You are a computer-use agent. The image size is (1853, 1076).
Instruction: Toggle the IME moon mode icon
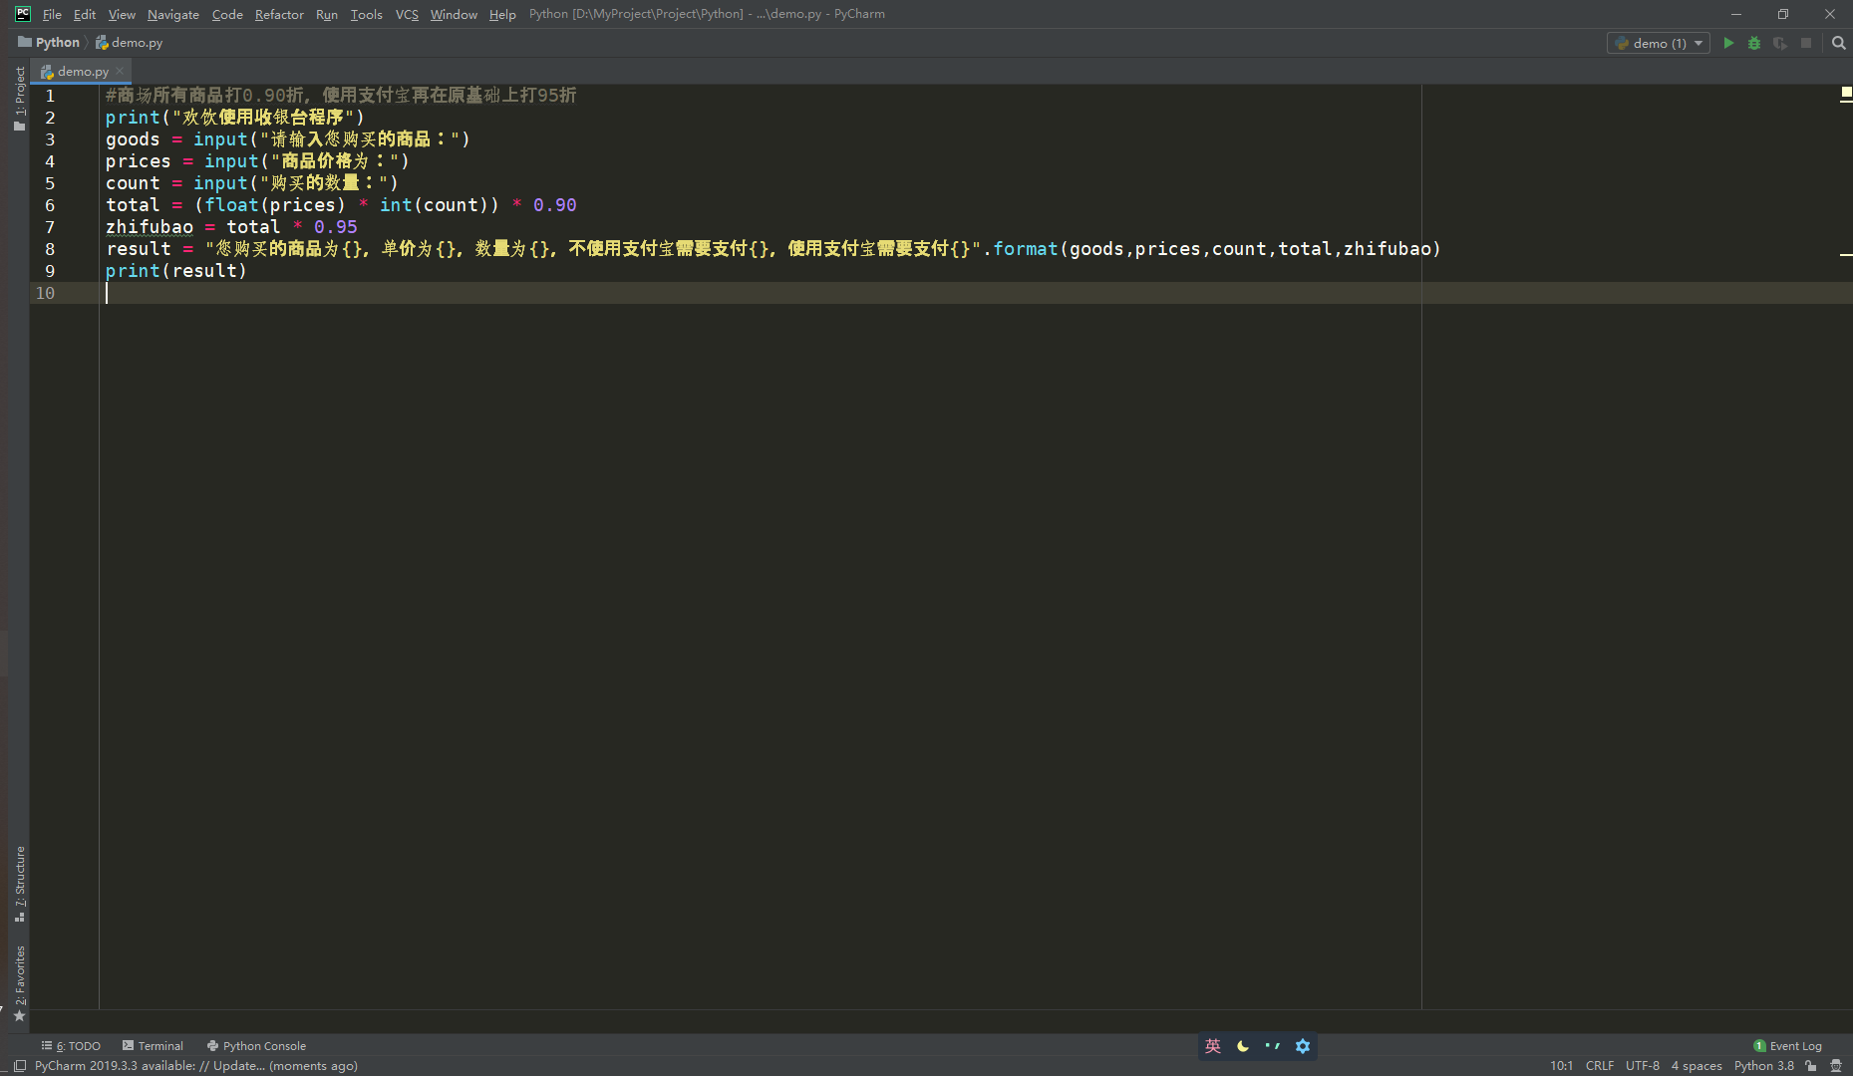pyautogui.click(x=1243, y=1046)
